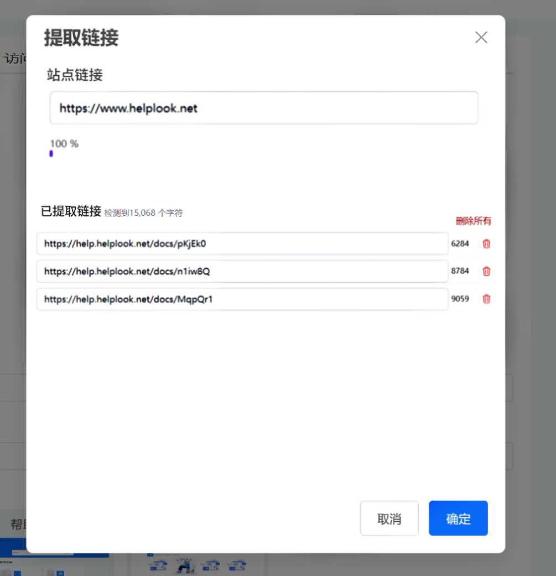The height and width of the screenshot is (576, 556).
Task: Confirm with the blue 确定 button
Action: tap(458, 518)
